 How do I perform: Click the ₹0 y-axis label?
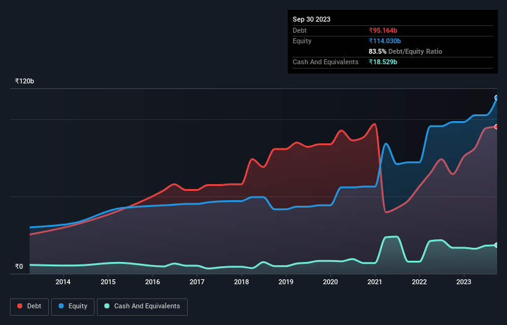pos(19,266)
